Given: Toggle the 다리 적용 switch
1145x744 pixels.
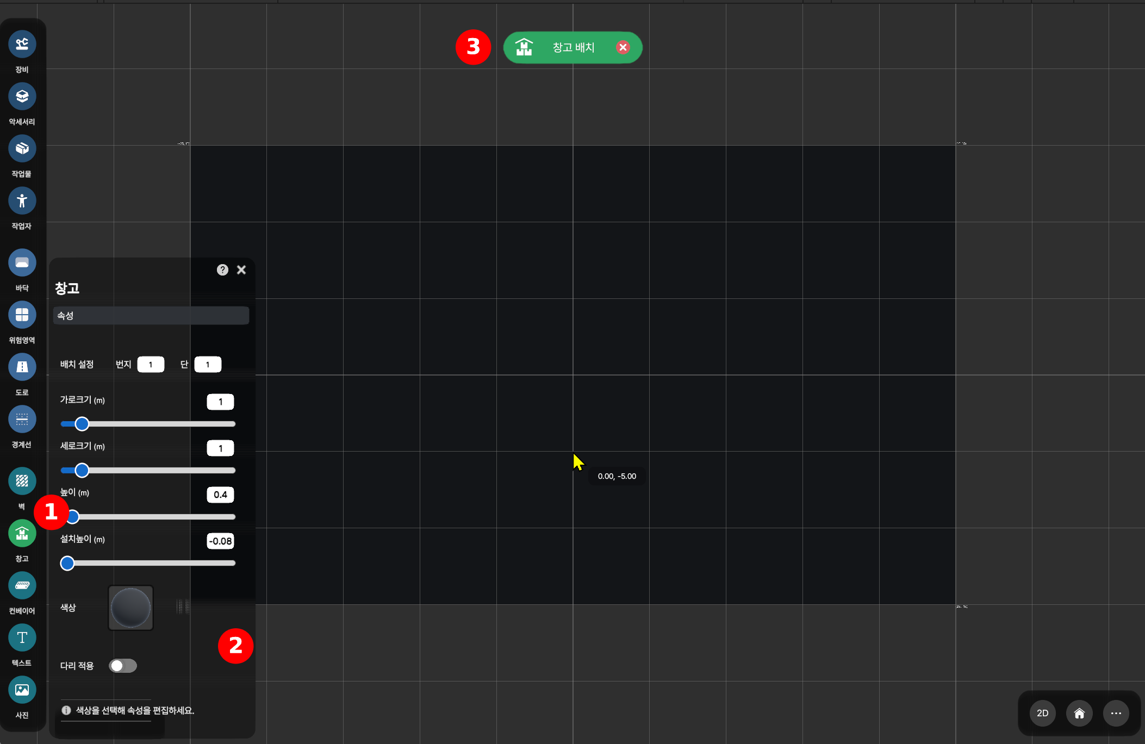Looking at the screenshot, I should pos(122,666).
